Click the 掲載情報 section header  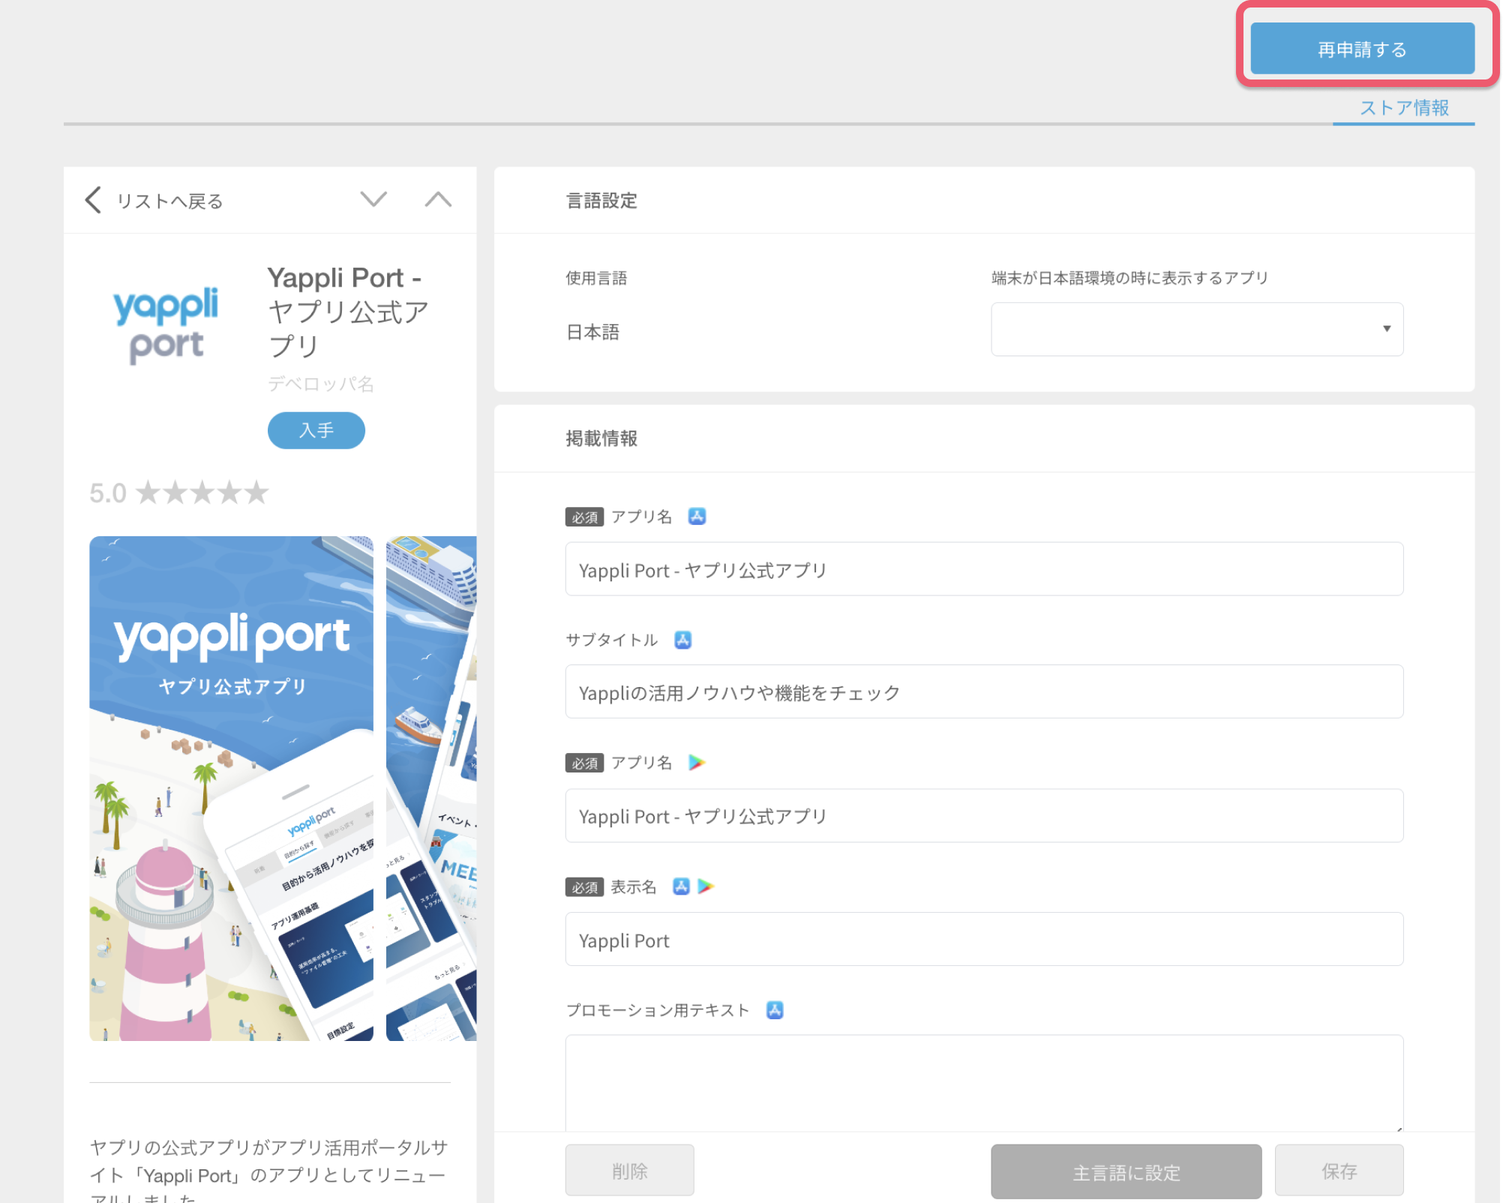click(601, 438)
